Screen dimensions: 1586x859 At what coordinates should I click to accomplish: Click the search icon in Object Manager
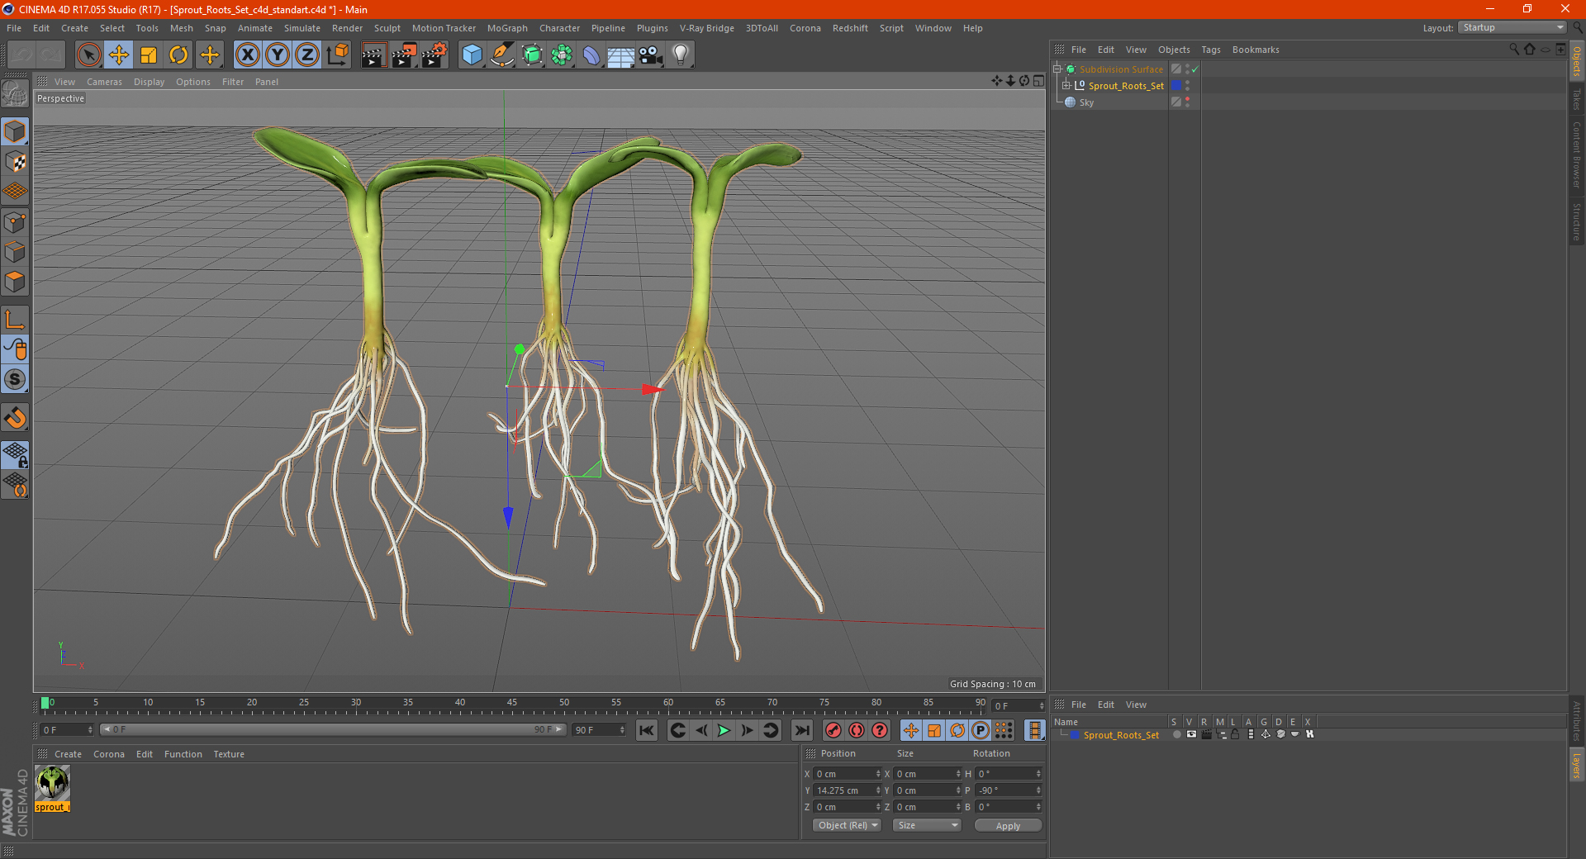(x=1514, y=50)
